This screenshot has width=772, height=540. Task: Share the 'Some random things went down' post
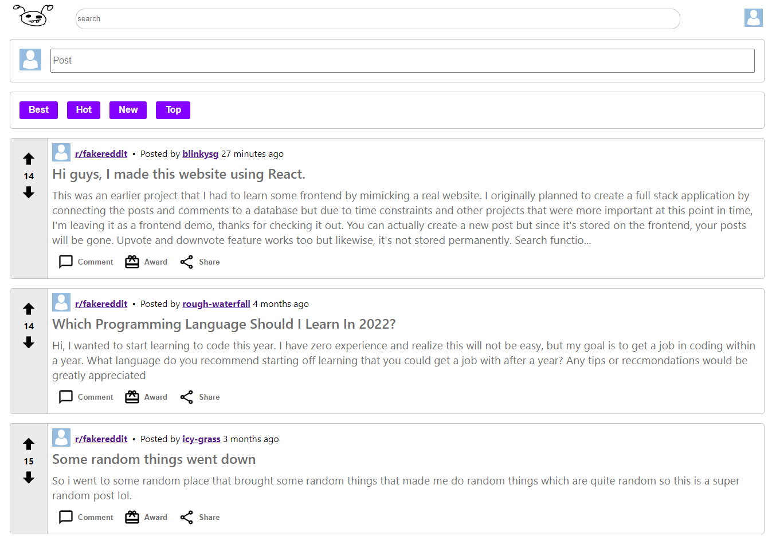coord(199,517)
